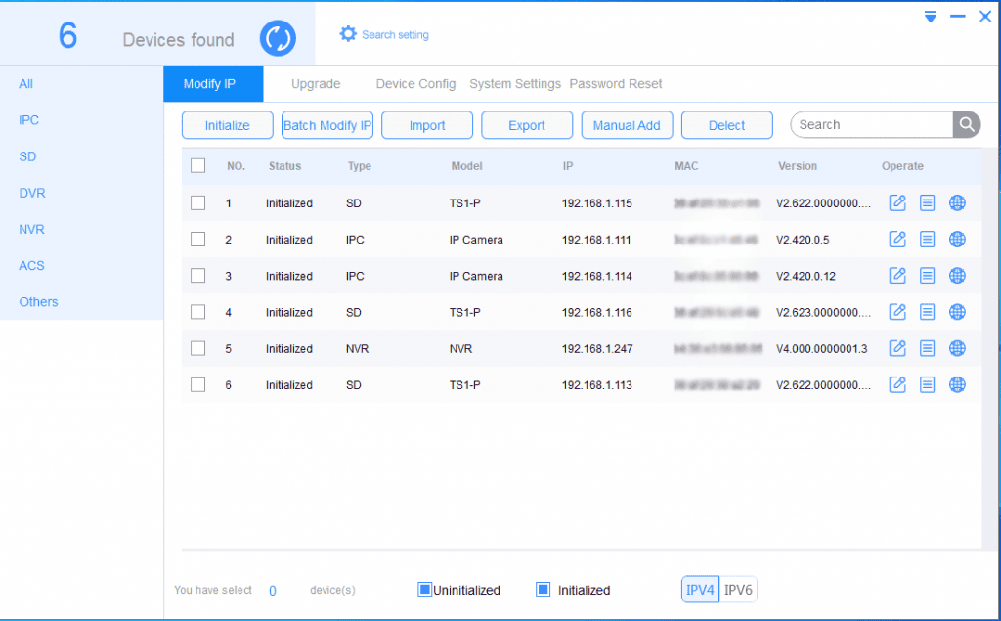Open details icon for device 192.168.1.116
This screenshot has width=1001, height=621.
(928, 312)
